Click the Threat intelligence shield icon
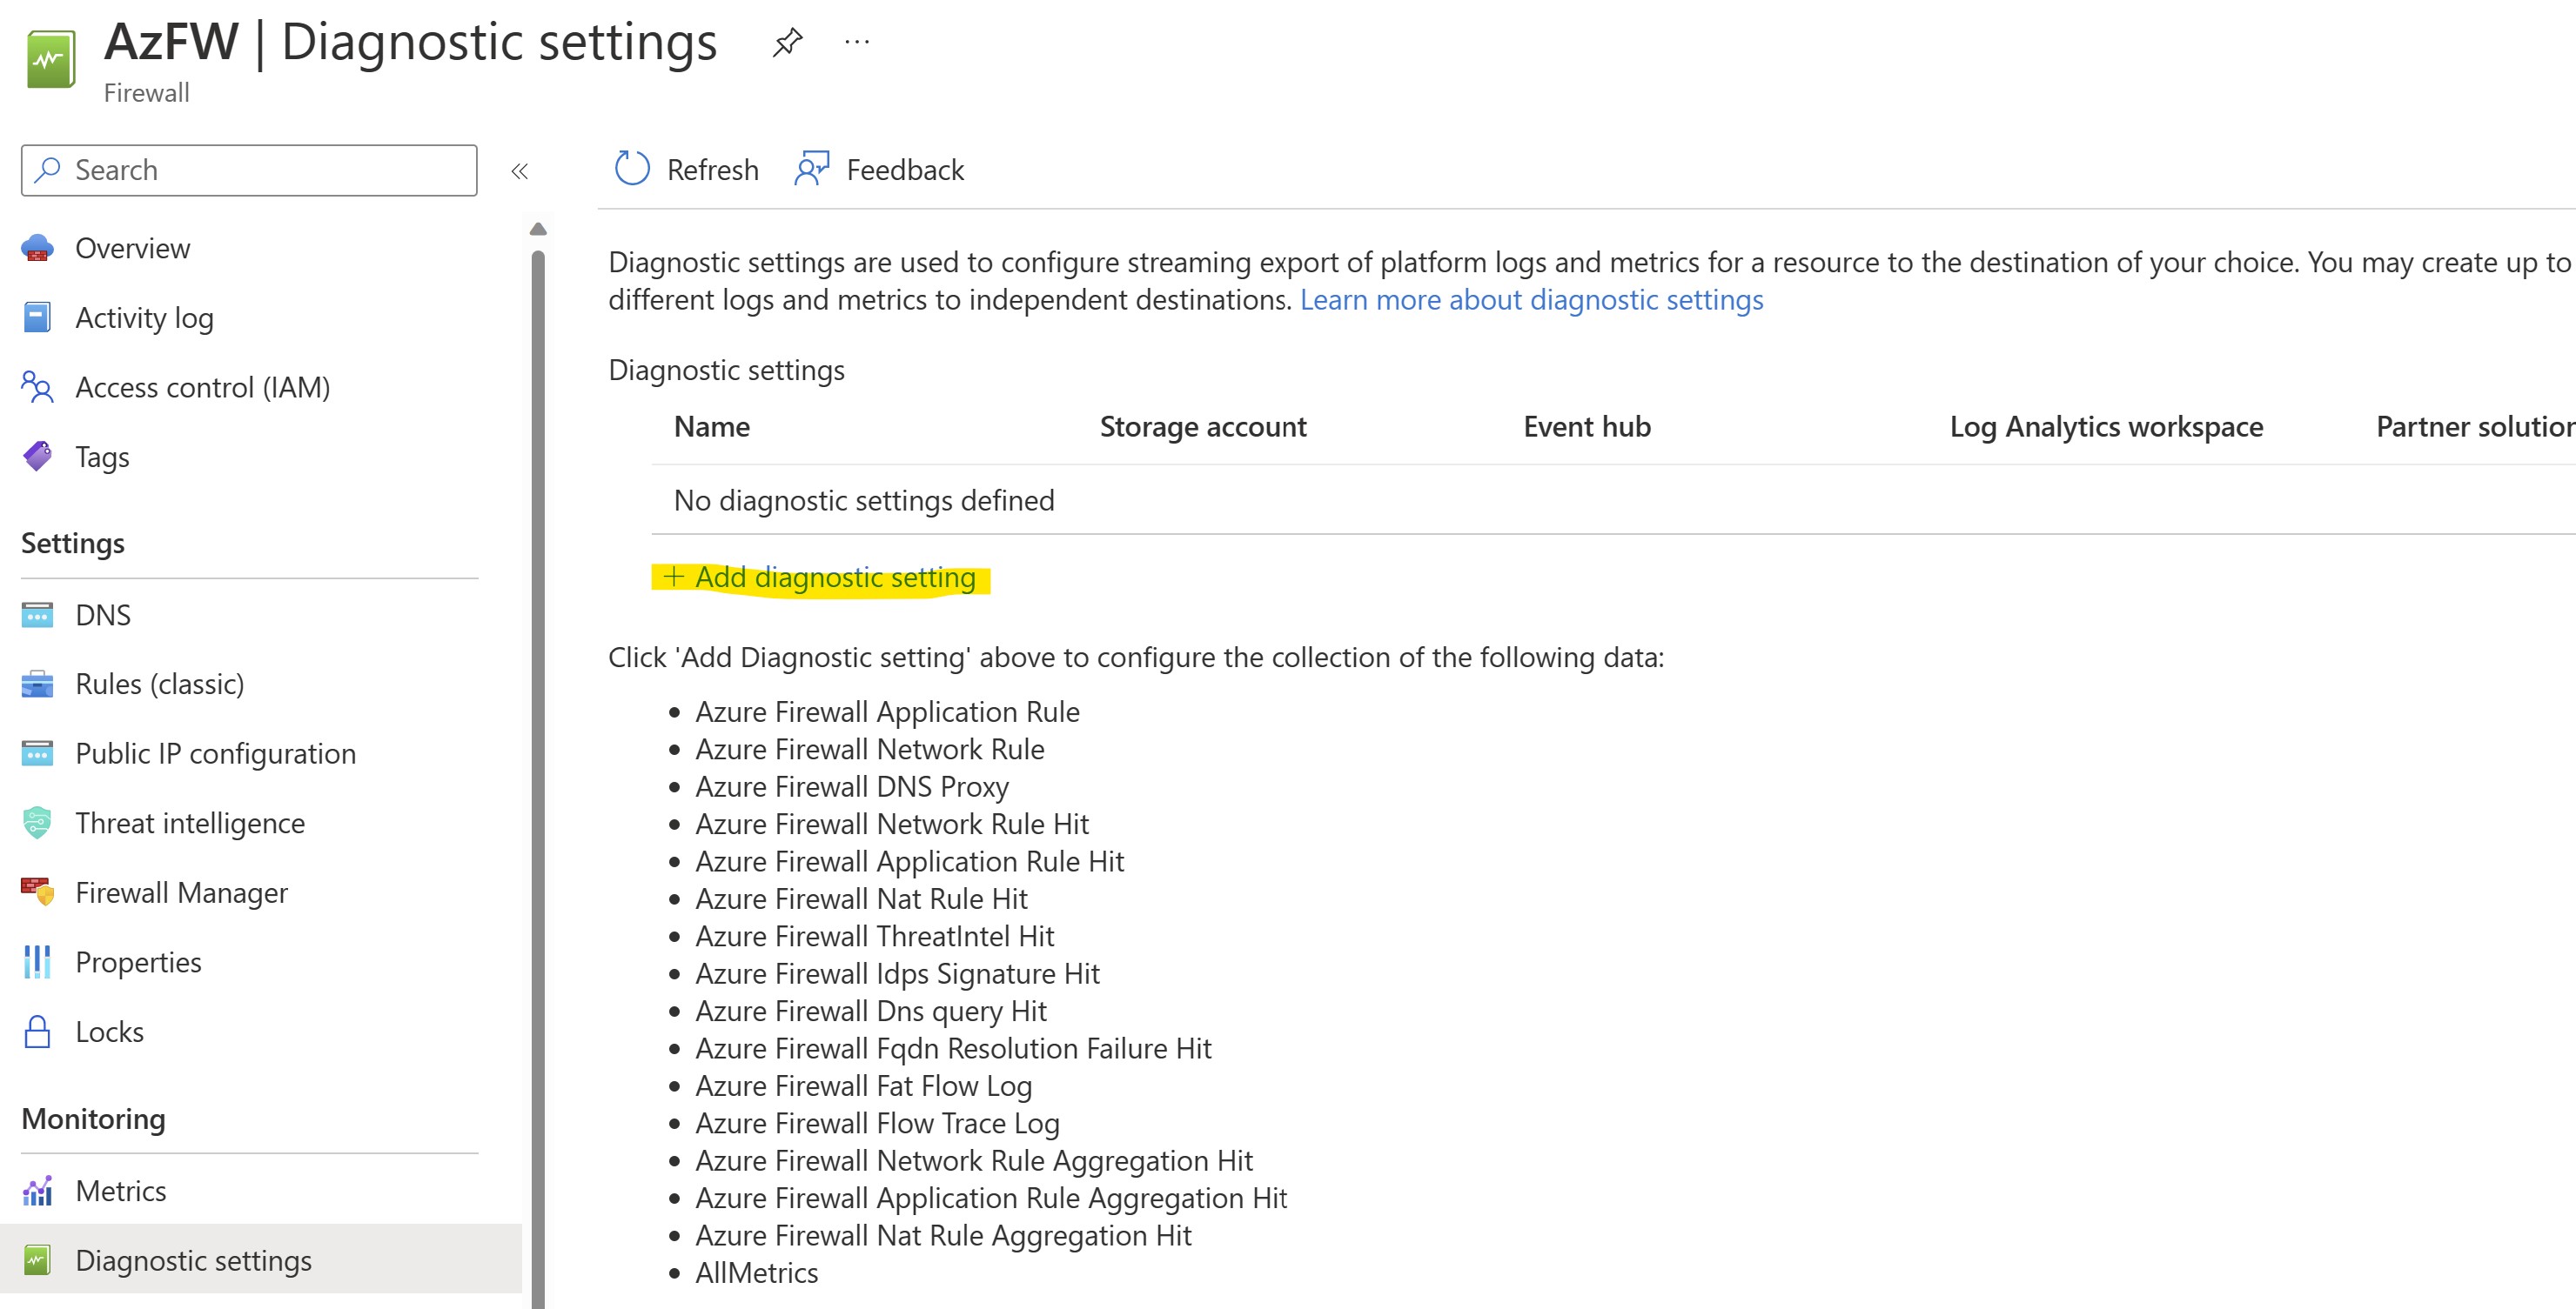 pos(37,824)
